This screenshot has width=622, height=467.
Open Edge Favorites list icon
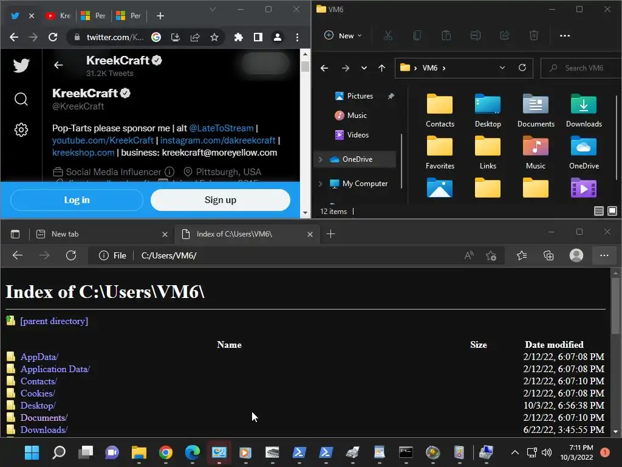522,256
